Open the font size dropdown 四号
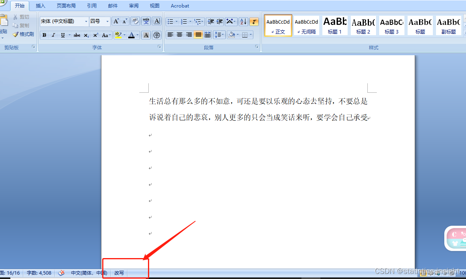466x279 pixels. click(x=107, y=21)
